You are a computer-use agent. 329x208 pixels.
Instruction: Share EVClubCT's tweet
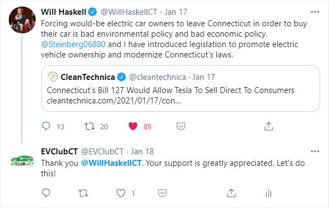pos(231,193)
